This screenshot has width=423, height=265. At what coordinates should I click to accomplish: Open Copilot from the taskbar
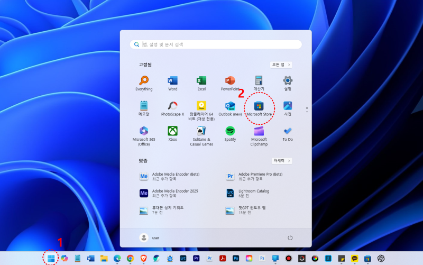[x=64, y=259]
